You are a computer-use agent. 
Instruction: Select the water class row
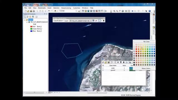click(x=117, y=68)
